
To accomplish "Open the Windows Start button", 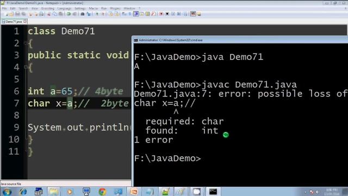I will point(7,192).
